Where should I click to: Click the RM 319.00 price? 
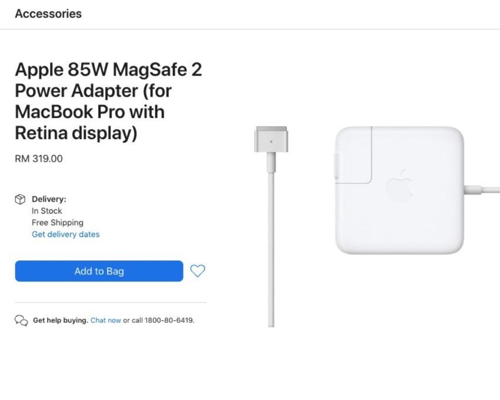(39, 159)
